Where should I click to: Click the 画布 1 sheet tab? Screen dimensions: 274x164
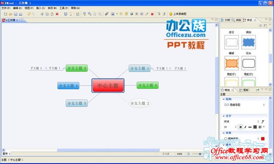6,154
